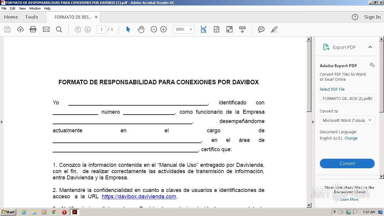Click the 7:07 AM system clock
Viewport: 384px width, 216px height.
pyautogui.click(x=369, y=212)
